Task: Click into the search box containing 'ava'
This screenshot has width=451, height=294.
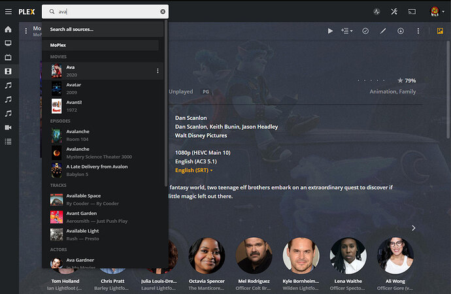Action: coord(105,12)
